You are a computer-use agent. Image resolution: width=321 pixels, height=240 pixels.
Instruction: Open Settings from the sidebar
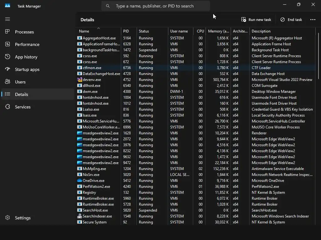point(38,218)
